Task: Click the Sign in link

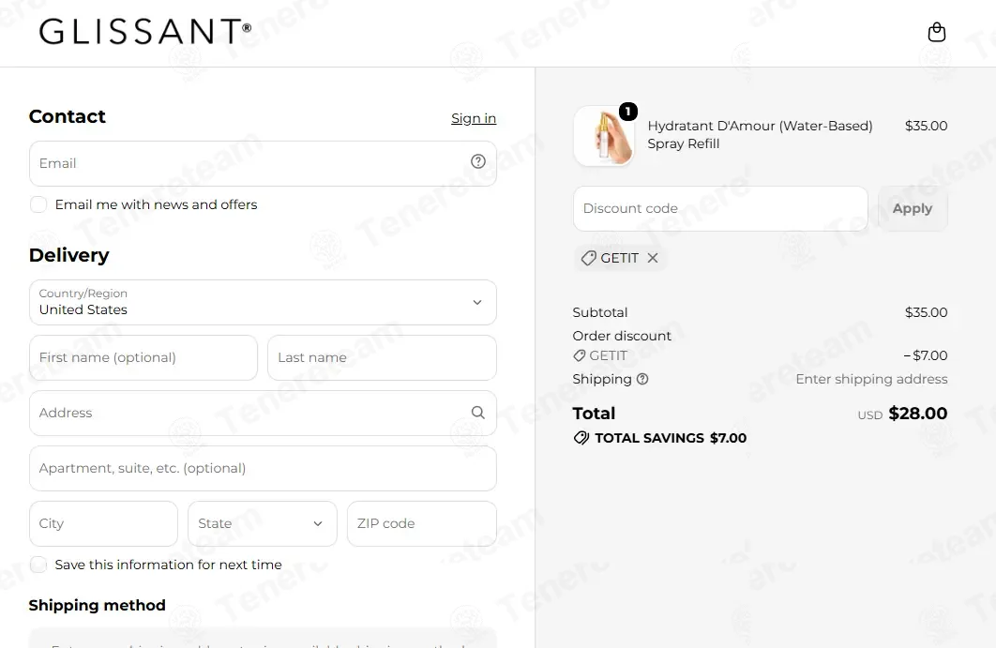Action: coord(474,118)
